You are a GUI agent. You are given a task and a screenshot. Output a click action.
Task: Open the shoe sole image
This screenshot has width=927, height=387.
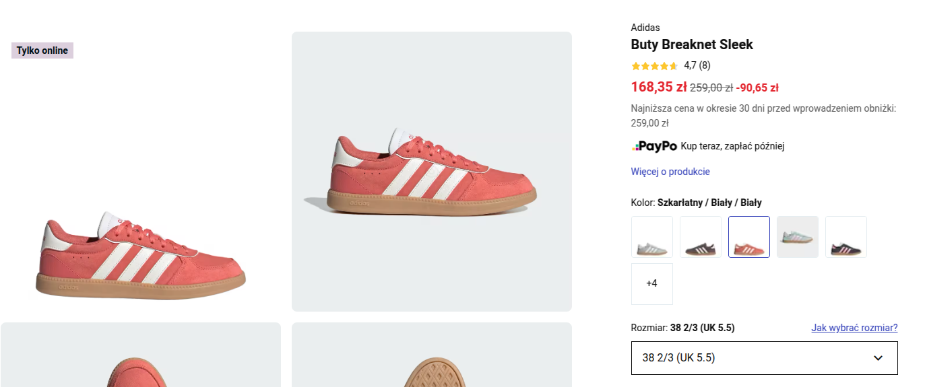click(x=431, y=355)
